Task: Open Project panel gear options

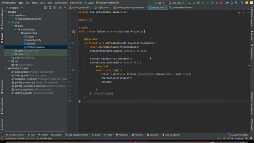Action: coord(60,8)
